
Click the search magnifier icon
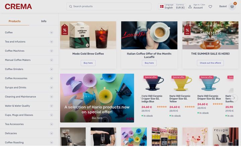click(71, 6)
